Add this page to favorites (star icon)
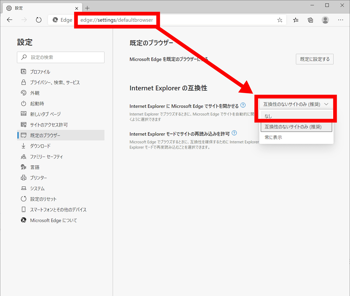 click(x=280, y=20)
